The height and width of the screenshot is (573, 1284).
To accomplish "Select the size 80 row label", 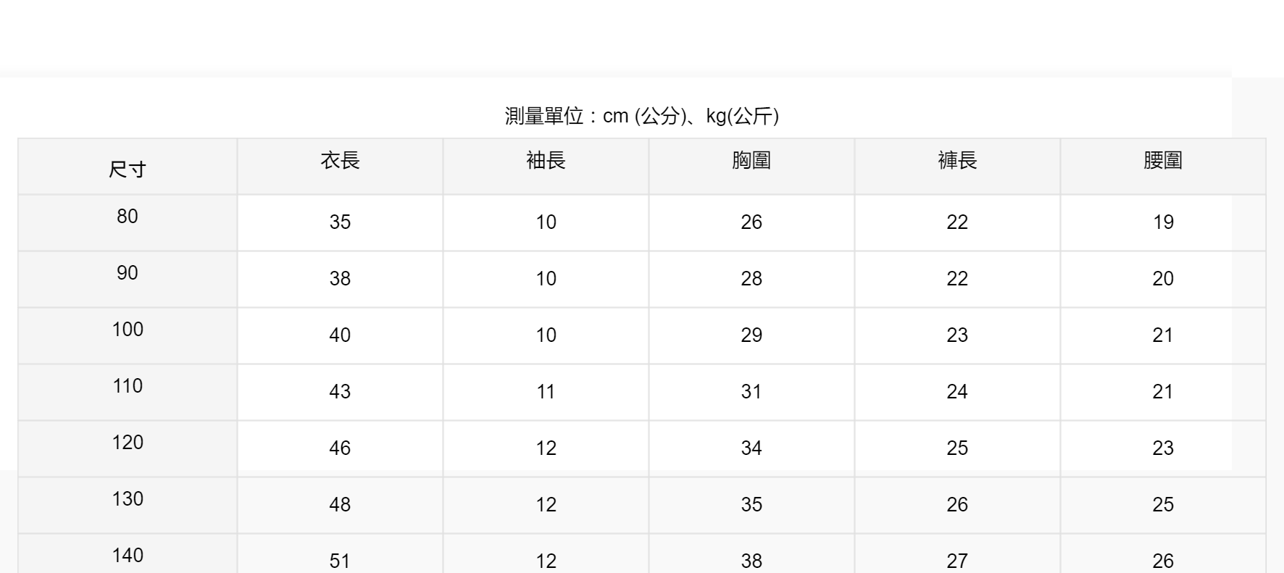I will pos(128,216).
